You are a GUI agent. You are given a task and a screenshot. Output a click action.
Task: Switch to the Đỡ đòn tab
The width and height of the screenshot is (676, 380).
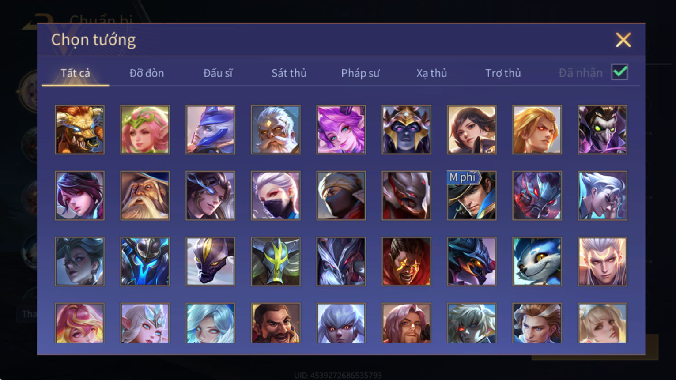[x=147, y=73]
